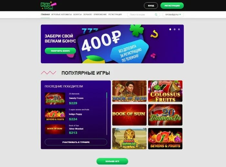The height and width of the screenshot is (167, 226).
Task: Open 20 Diamonds thumbnail in winners list
Action: 55,99
